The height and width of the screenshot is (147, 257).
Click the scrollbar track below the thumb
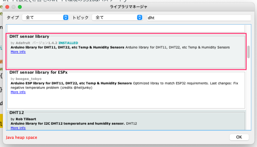[248, 100]
